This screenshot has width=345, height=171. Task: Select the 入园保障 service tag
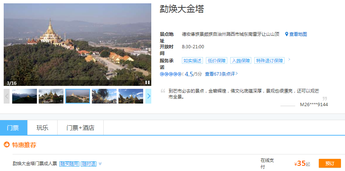pyautogui.click(x=241, y=61)
